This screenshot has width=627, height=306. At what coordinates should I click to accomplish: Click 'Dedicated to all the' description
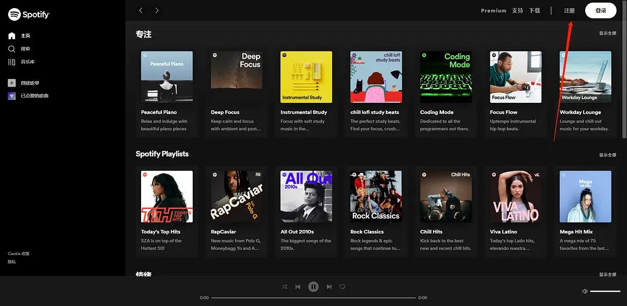tap(440, 121)
